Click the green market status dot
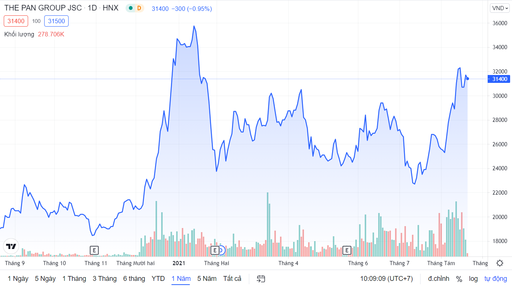This screenshot has height=288, width=512. [x=130, y=8]
